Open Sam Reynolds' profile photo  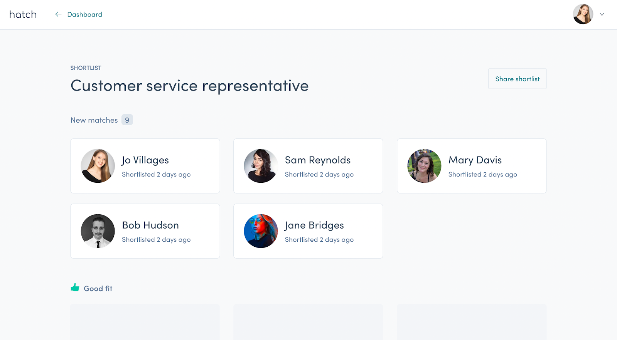261,166
